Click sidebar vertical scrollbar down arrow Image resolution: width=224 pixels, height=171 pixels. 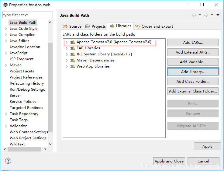50,144
